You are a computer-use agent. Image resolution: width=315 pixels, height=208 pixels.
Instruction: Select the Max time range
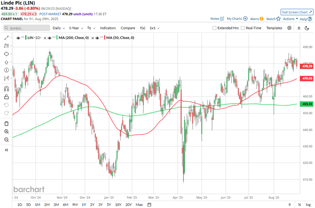(139, 205)
